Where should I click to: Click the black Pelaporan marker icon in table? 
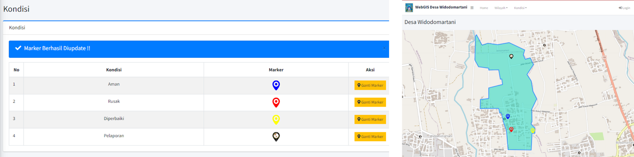pyautogui.click(x=276, y=136)
